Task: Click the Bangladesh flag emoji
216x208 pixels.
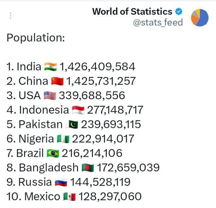Action: (88, 168)
